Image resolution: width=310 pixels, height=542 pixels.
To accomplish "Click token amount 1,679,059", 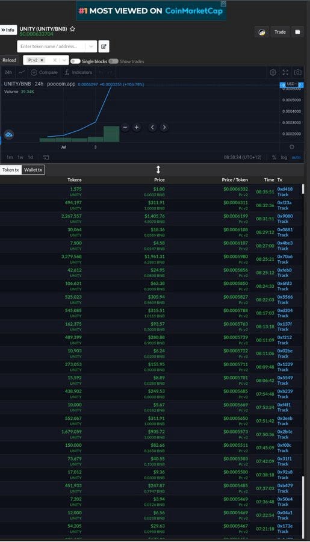I will [x=72, y=432].
